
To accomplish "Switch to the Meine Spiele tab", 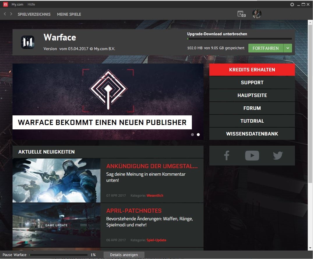I will click(x=69, y=14).
